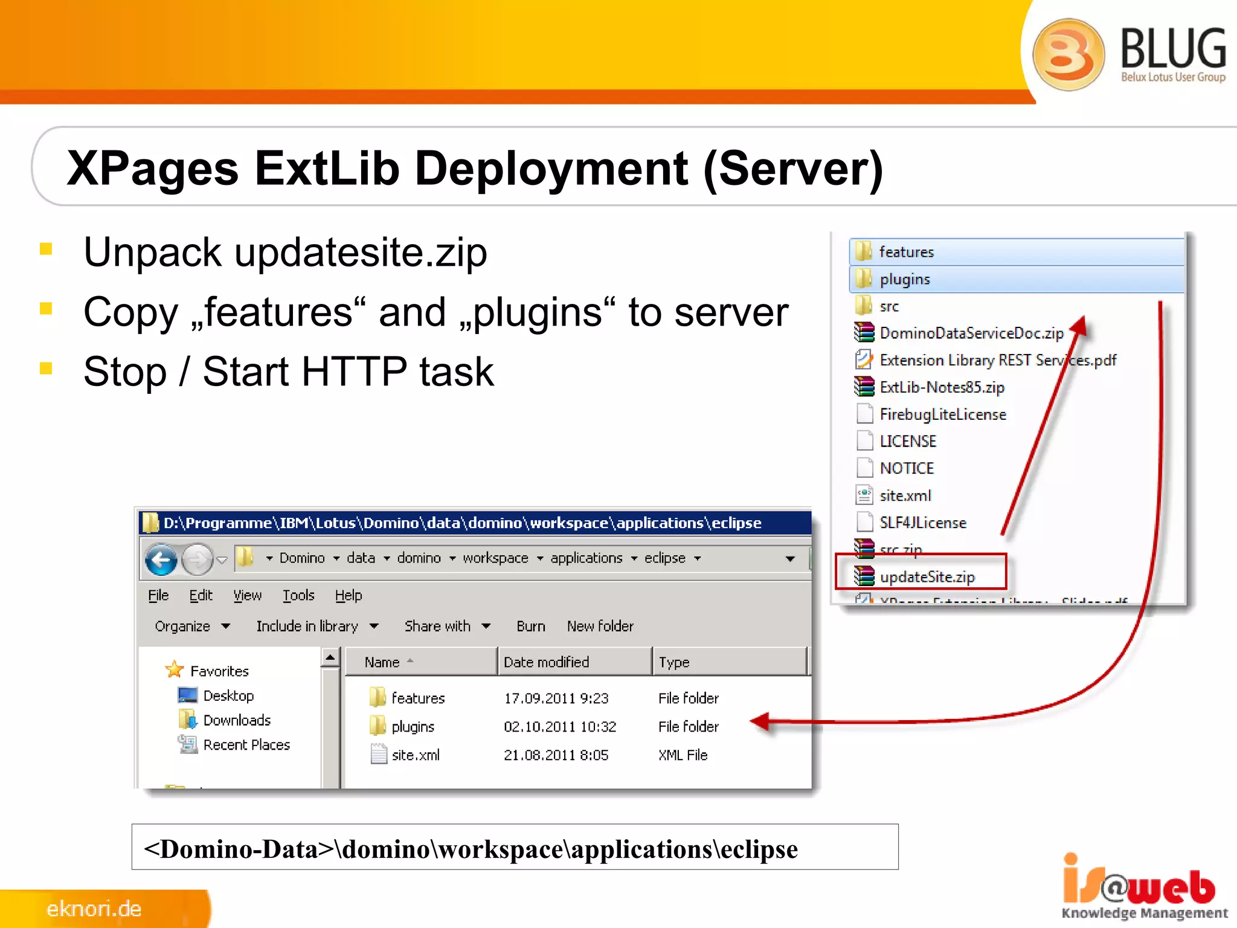This screenshot has width=1237, height=928.
Task: Click the data breadcrumb segment
Action: [361, 558]
